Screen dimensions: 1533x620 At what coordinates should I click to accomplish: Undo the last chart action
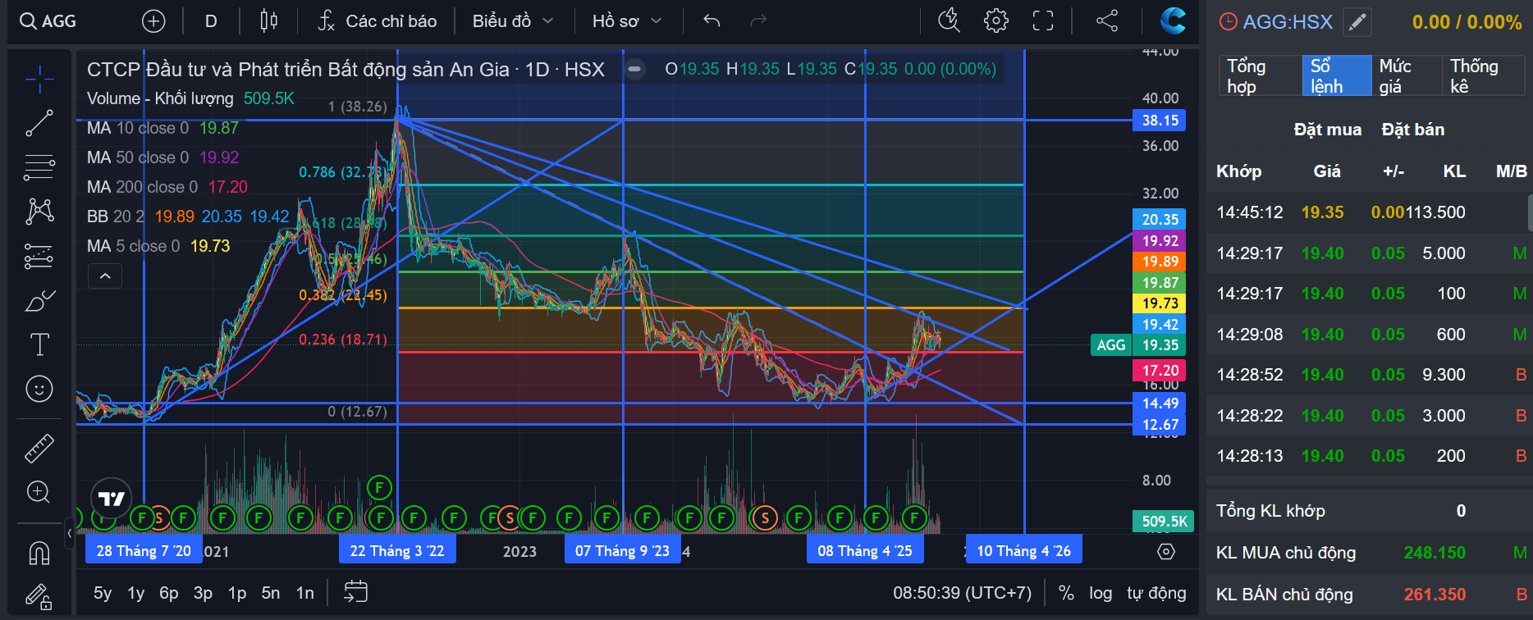point(712,21)
